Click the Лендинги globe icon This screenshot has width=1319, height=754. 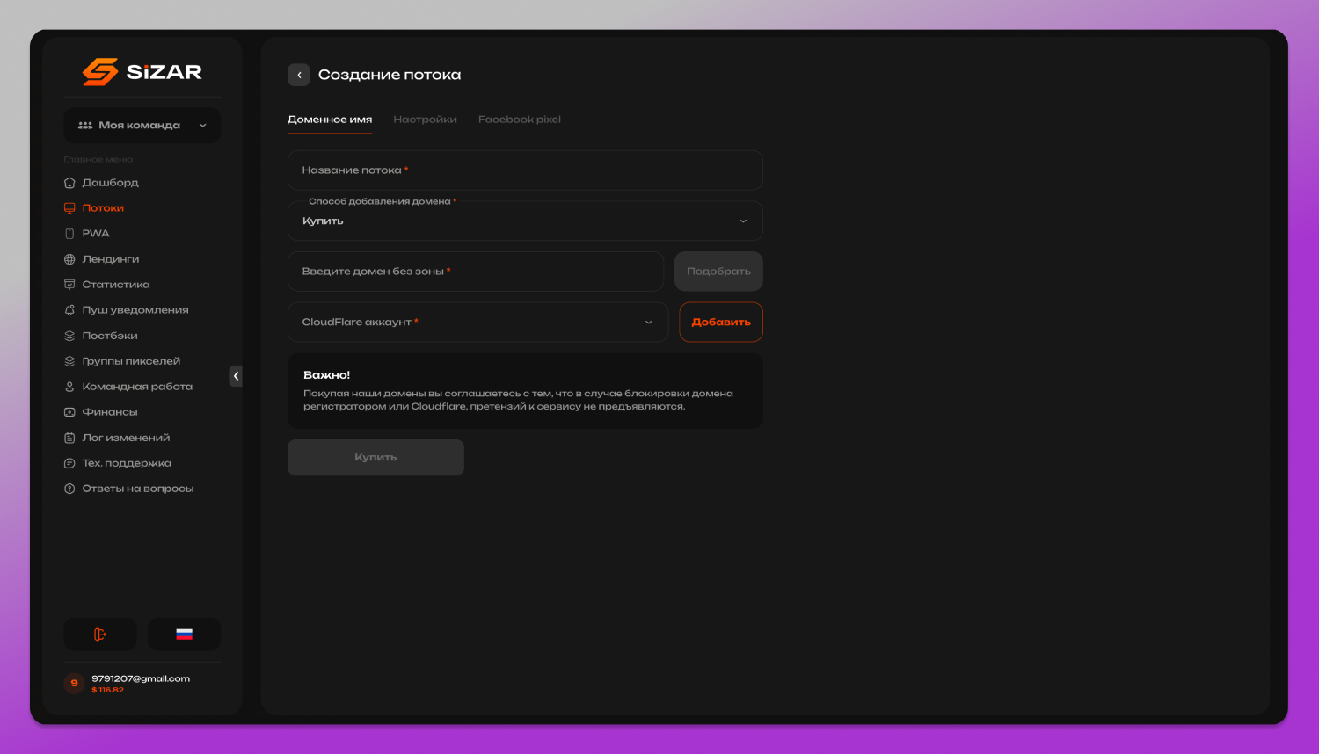coord(69,259)
